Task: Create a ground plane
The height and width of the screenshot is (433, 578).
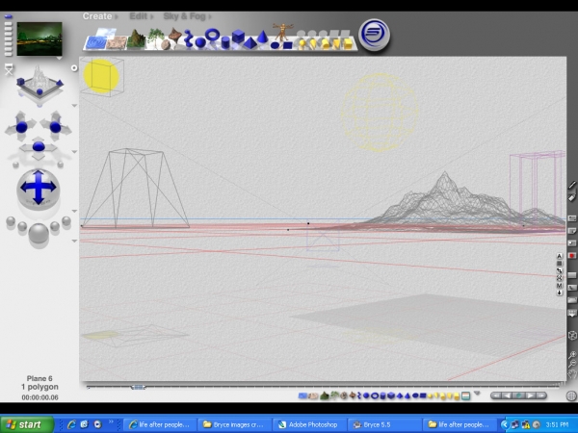Action: point(117,42)
